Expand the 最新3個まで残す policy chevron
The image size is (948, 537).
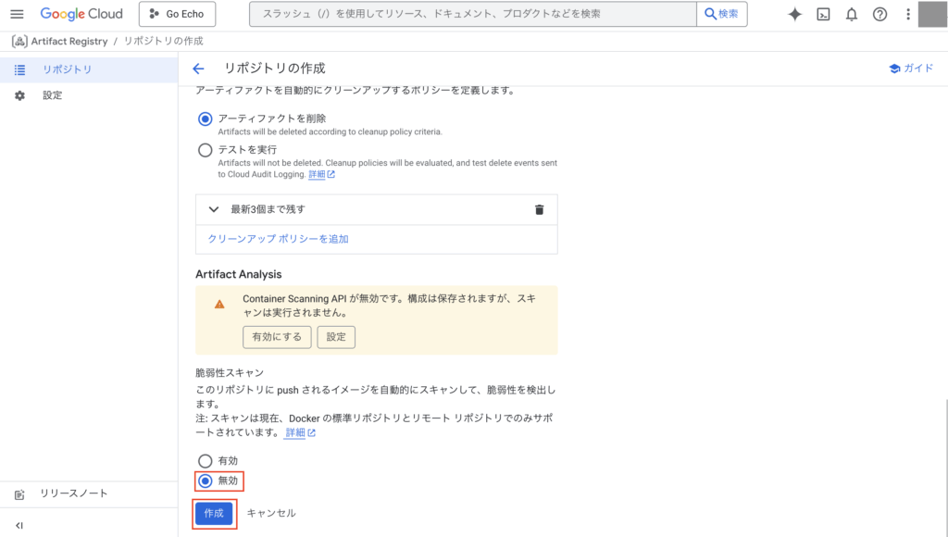(214, 209)
